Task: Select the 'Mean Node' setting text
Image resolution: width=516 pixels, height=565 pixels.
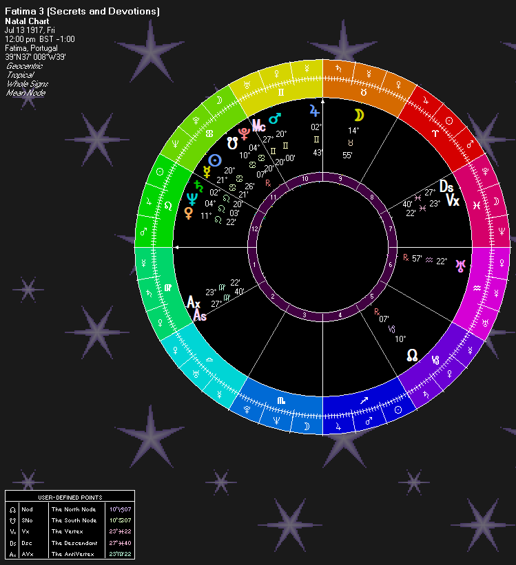Action: tap(26, 93)
